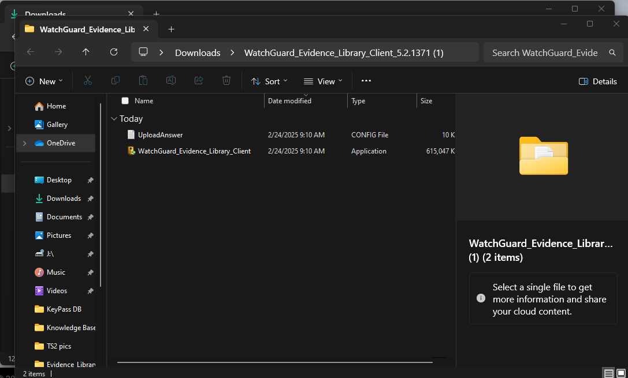The image size is (628, 378).
Task: Click chevron after Downloads in address bar
Action: [232, 53]
